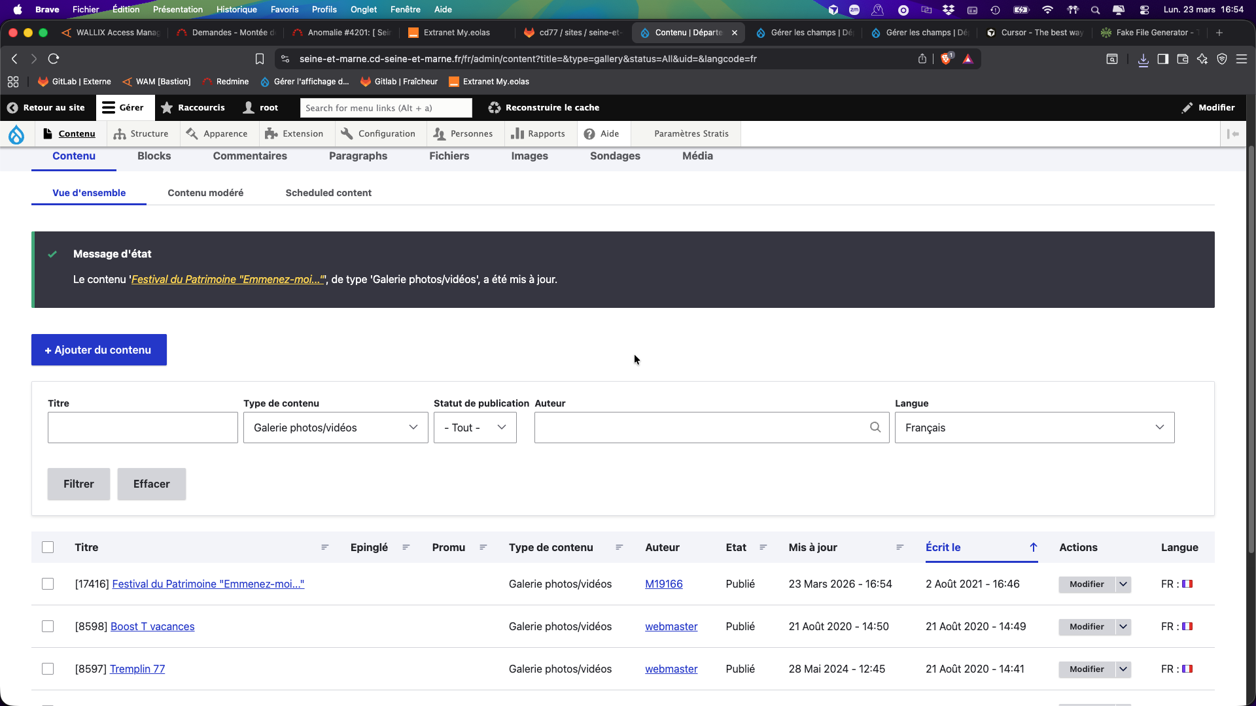Viewport: 1256px width, 706px height.
Task: Toggle the select-all checkbox in table header
Action: pyautogui.click(x=48, y=548)
